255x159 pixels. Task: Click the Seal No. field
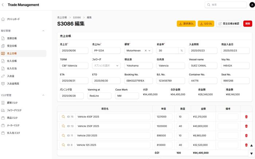(235, 81)
